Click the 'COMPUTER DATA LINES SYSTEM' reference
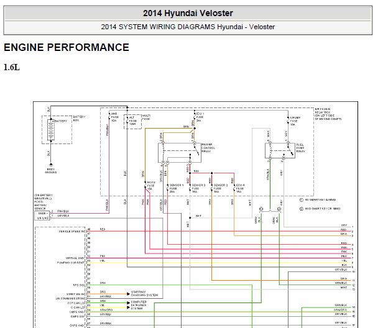Image resolution: width=383 pixels, height=328 pixels. point(139,305)
